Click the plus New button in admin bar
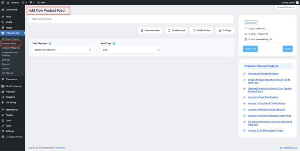 pos(41,2)
